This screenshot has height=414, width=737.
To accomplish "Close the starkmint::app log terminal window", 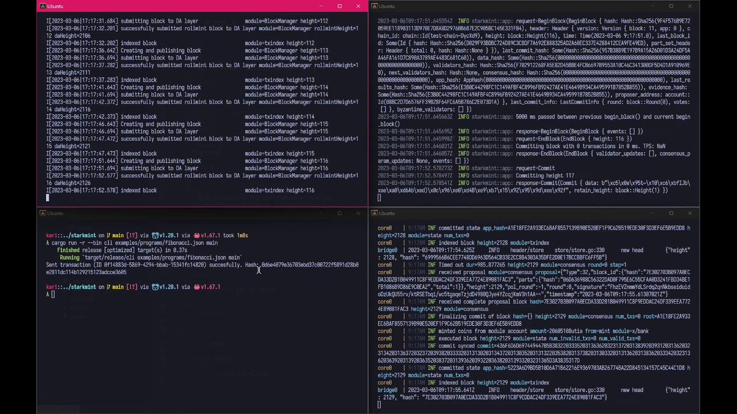I will click(x=690, y=6).
